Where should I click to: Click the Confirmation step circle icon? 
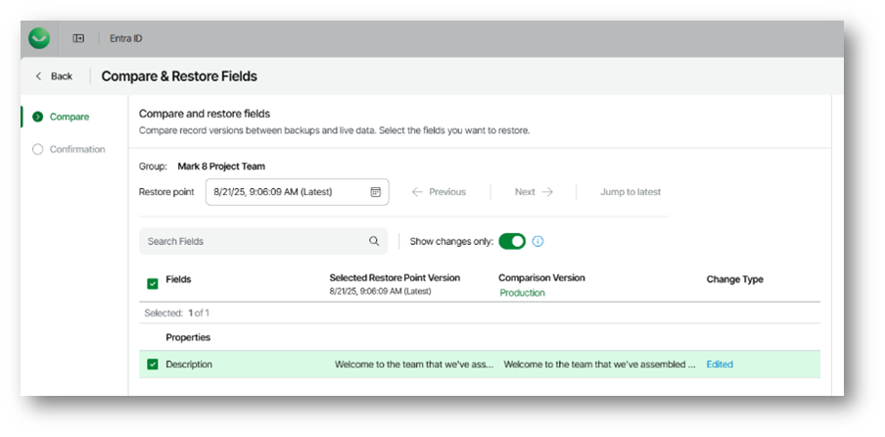pos(37,149)
